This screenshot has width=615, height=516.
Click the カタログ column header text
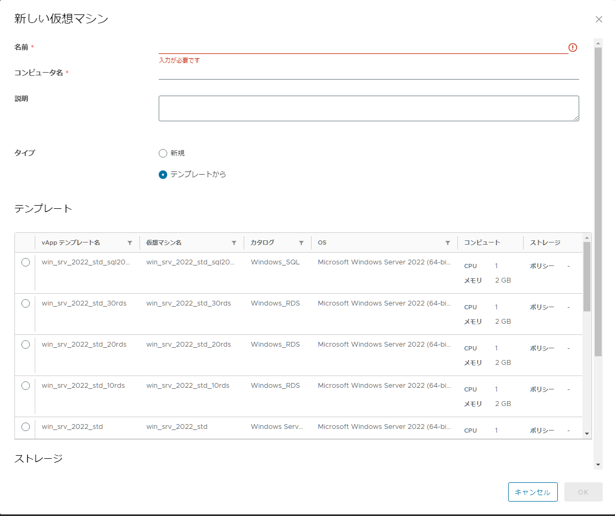click(262, 243)
